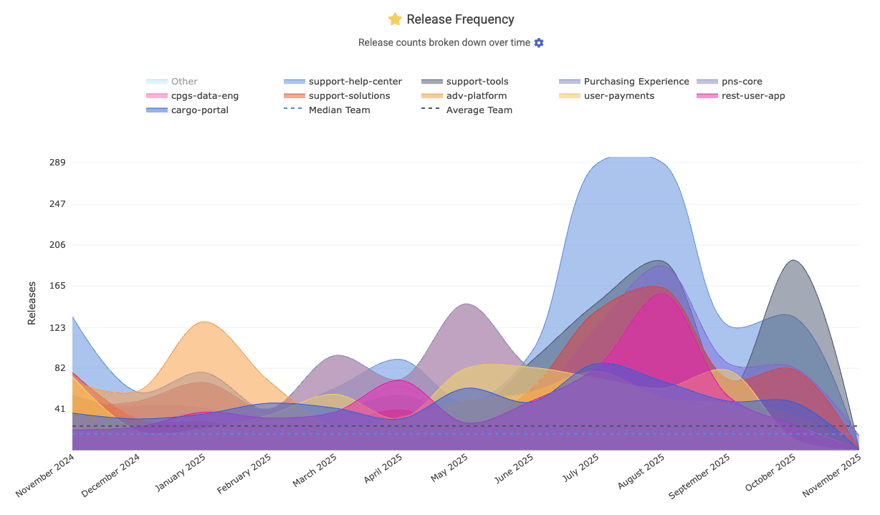880x515 pixels.
Task: Click the gold star favorite icon
Action: pos(394,19)
